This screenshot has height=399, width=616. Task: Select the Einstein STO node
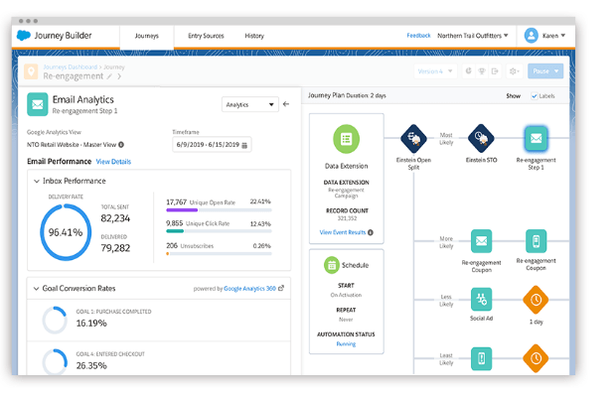(x=481, y=139)
